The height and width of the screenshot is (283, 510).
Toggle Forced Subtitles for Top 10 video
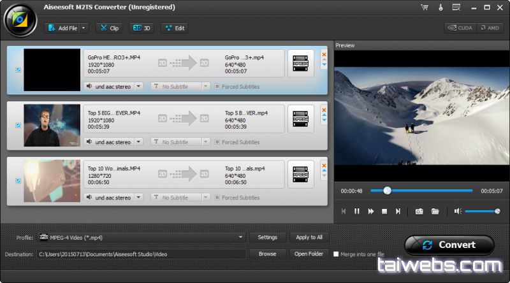(x=217, y=198)
